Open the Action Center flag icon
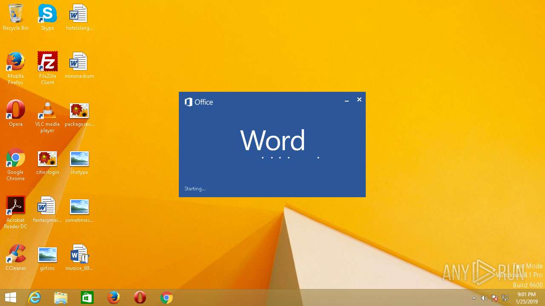This screenshot has width=545, height=306. point(495,298)
